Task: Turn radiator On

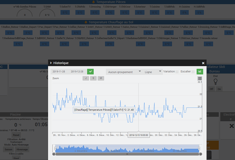Action: 219,89
